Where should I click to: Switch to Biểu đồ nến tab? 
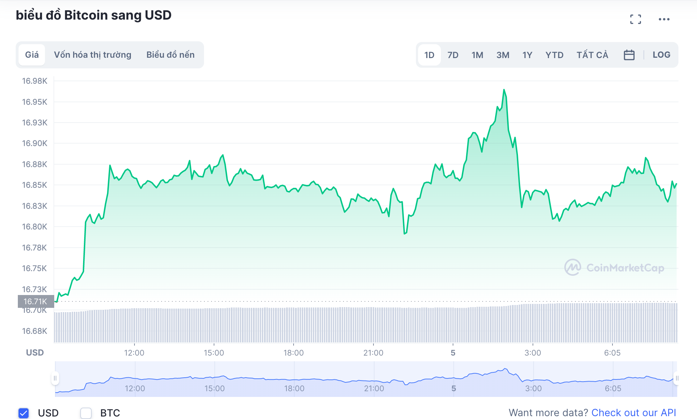point(171,55)
